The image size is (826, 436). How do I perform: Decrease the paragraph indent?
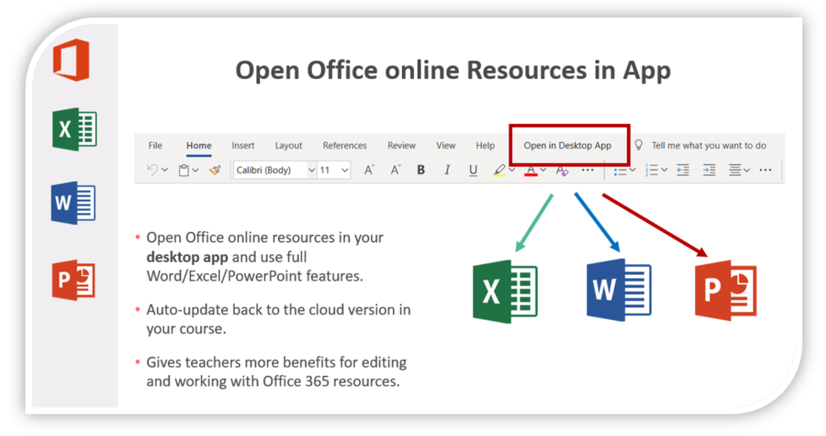pos(683,170)
